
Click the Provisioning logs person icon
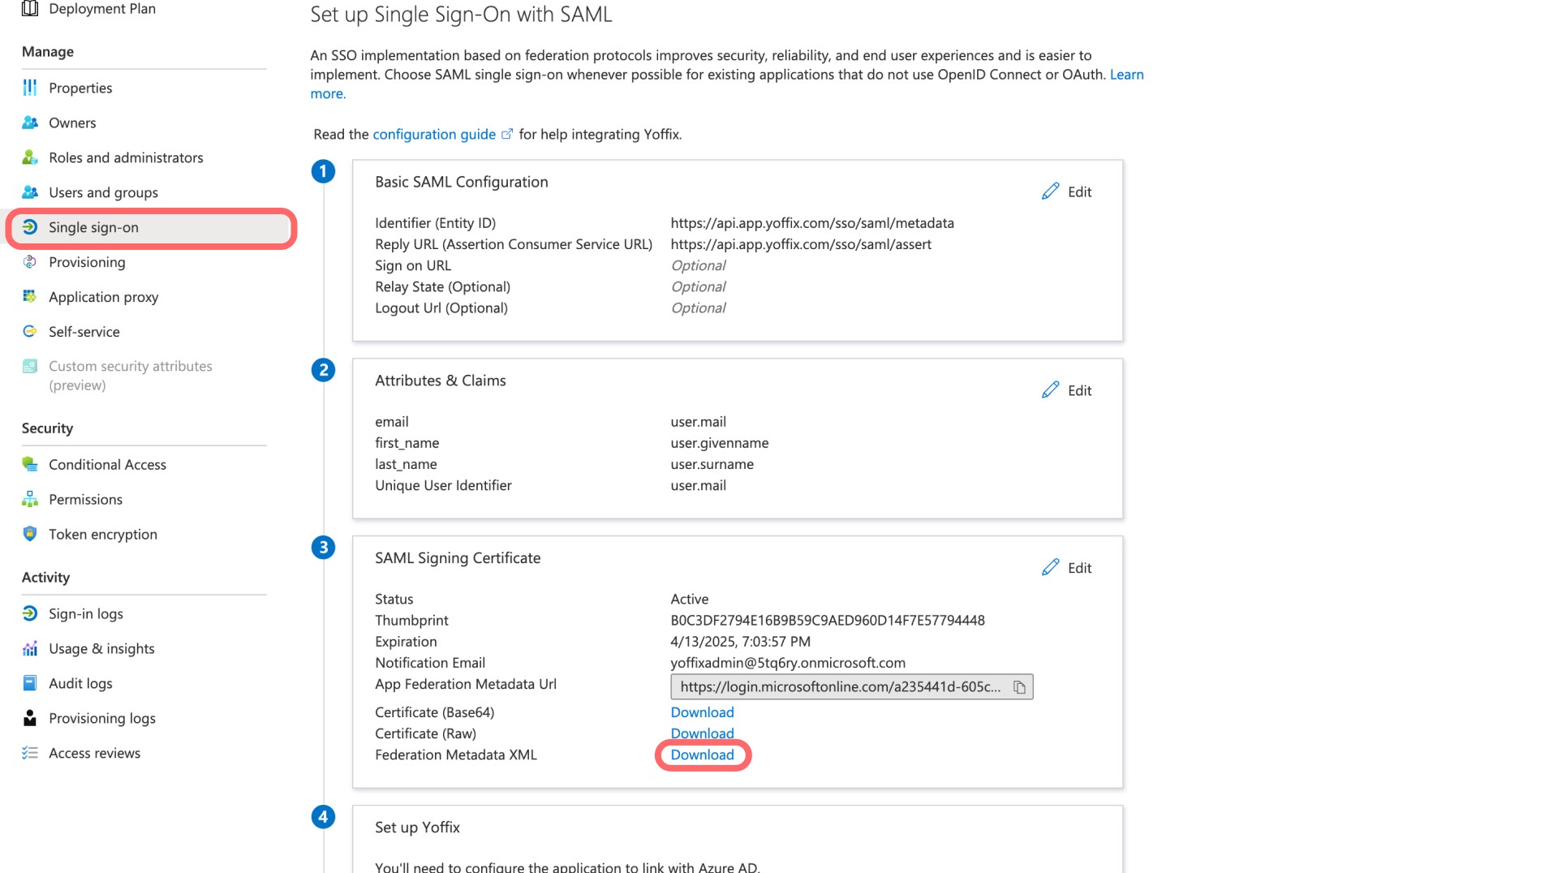(30, 718)
